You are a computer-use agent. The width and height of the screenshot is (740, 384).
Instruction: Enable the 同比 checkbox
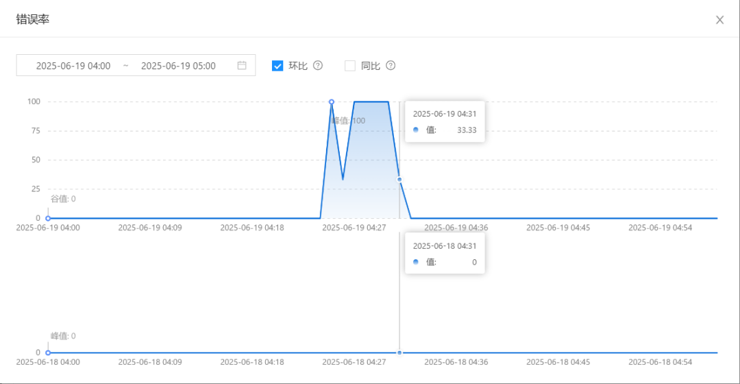(x=349, y=66)
